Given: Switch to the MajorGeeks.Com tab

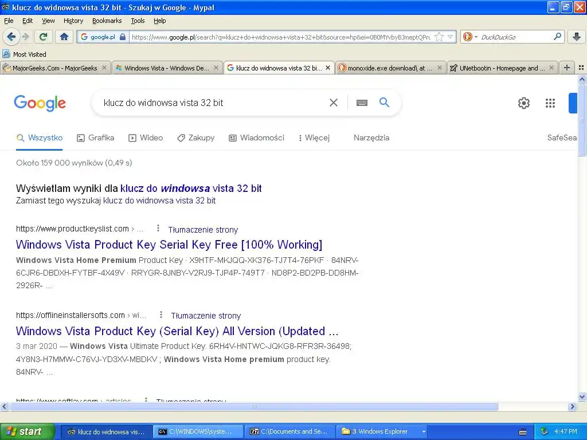Looking at the screenshot, I should coord(54,68).
